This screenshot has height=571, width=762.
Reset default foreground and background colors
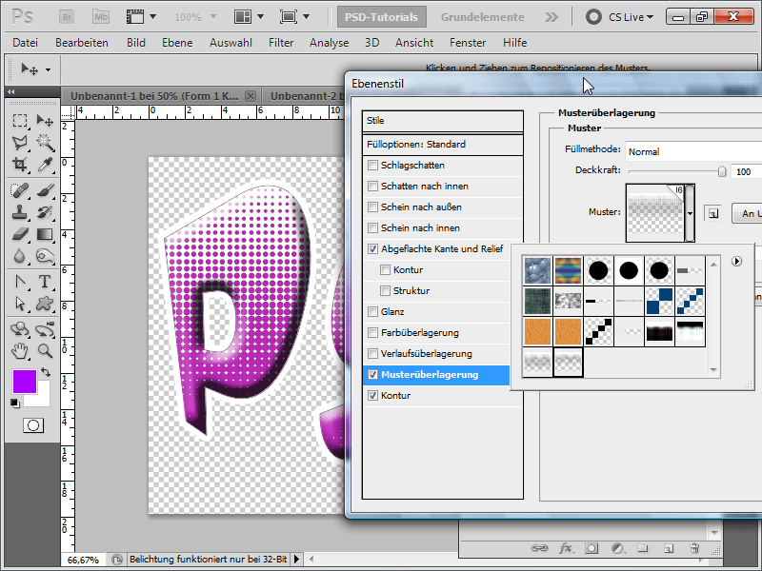pos(15,403)
